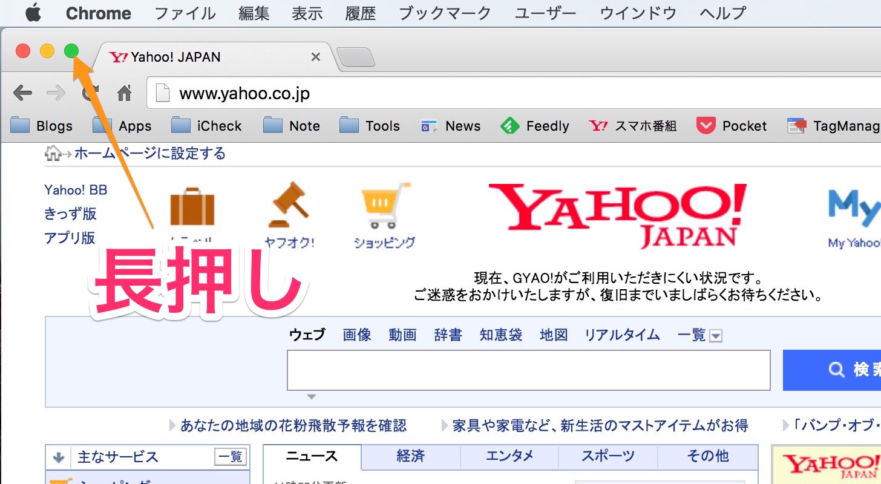The height and width of the screenshot is (484, 881).
Task: Select the 知恵袋 search category
Action: [x=501, y=335]
